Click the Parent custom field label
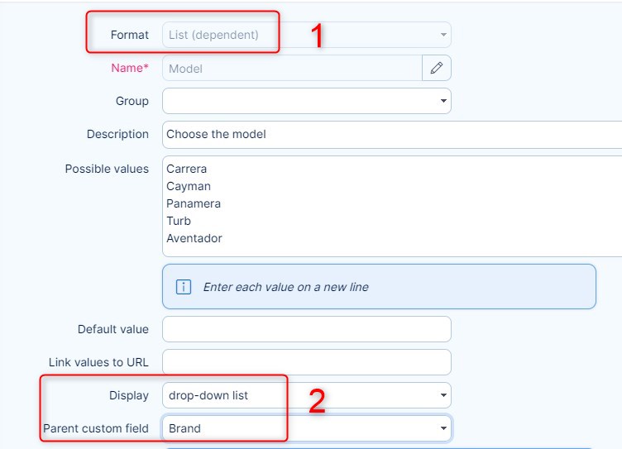The image size is (622, 449). 95,428
